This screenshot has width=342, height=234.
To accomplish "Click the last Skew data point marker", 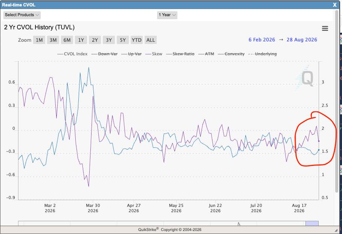I will [x=319, y=141].
